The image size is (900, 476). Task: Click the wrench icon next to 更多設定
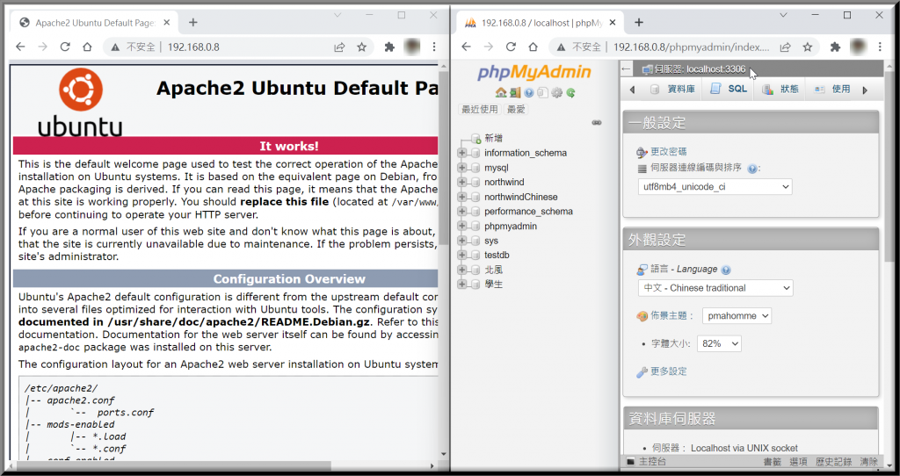click(x=642, y=372)
